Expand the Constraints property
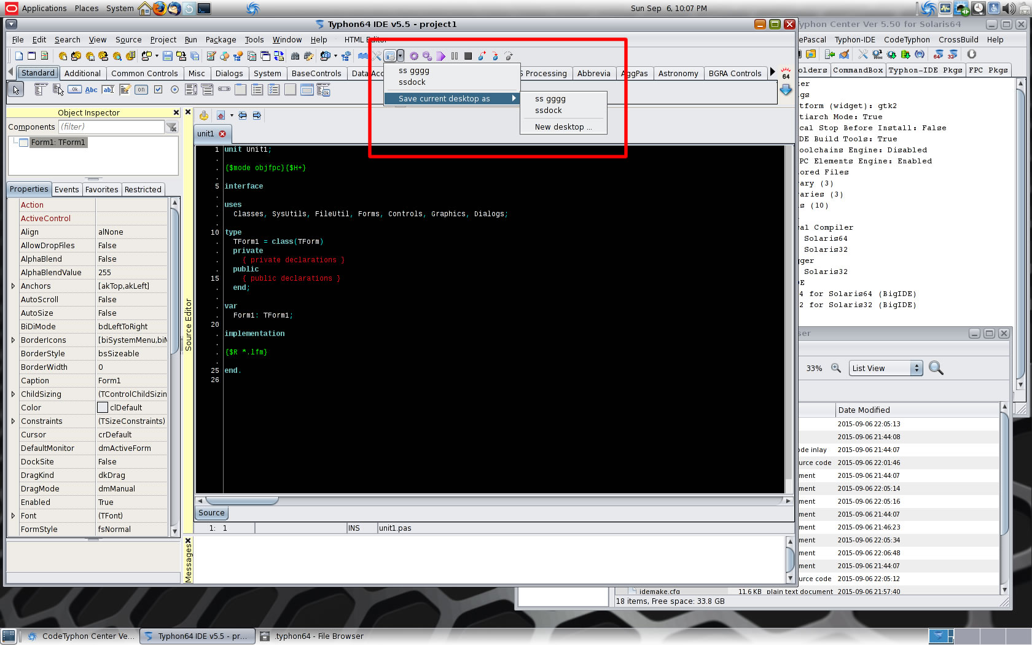This screenshot has height=645, width=1032. tap(13, 421)
